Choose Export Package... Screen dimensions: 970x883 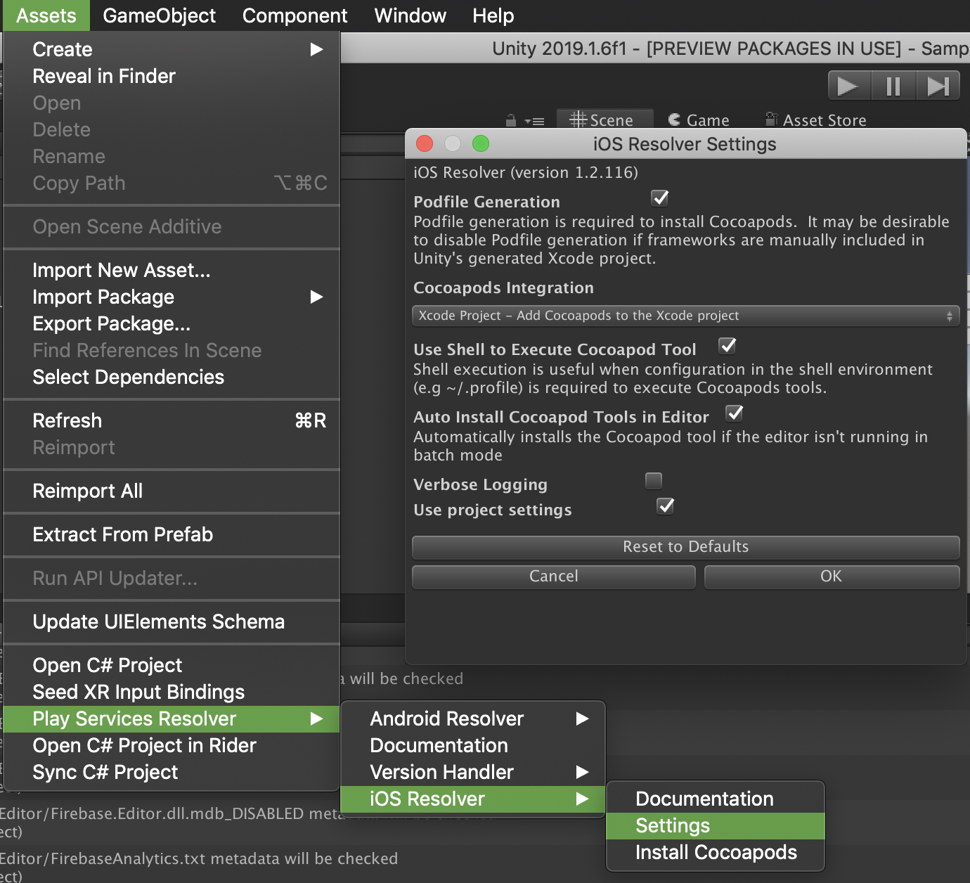172,323
